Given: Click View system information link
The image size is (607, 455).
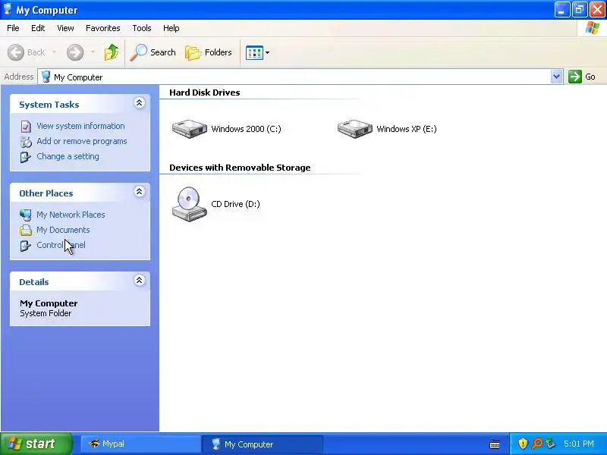Looking at the screenshot, I should point(80,126).
